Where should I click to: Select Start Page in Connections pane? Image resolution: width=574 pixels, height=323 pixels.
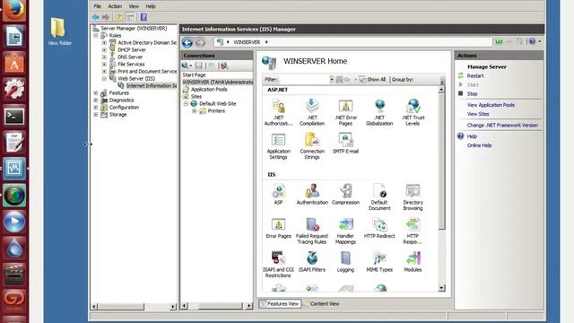point(194,74)
